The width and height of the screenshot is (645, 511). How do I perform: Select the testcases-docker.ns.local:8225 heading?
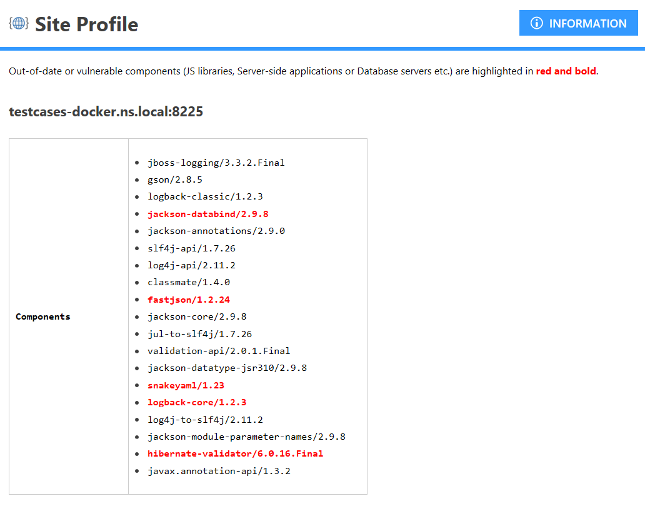point(106,111)
